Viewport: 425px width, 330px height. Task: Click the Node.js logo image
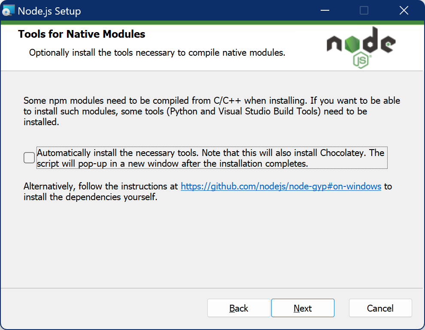pos(361,47)
